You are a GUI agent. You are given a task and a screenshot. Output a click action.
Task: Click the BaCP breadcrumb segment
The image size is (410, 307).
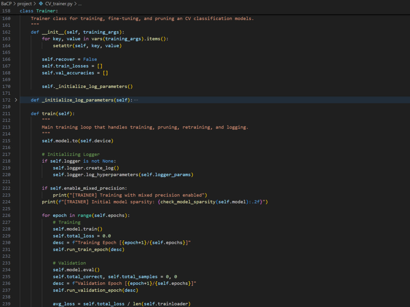[6, 4]
